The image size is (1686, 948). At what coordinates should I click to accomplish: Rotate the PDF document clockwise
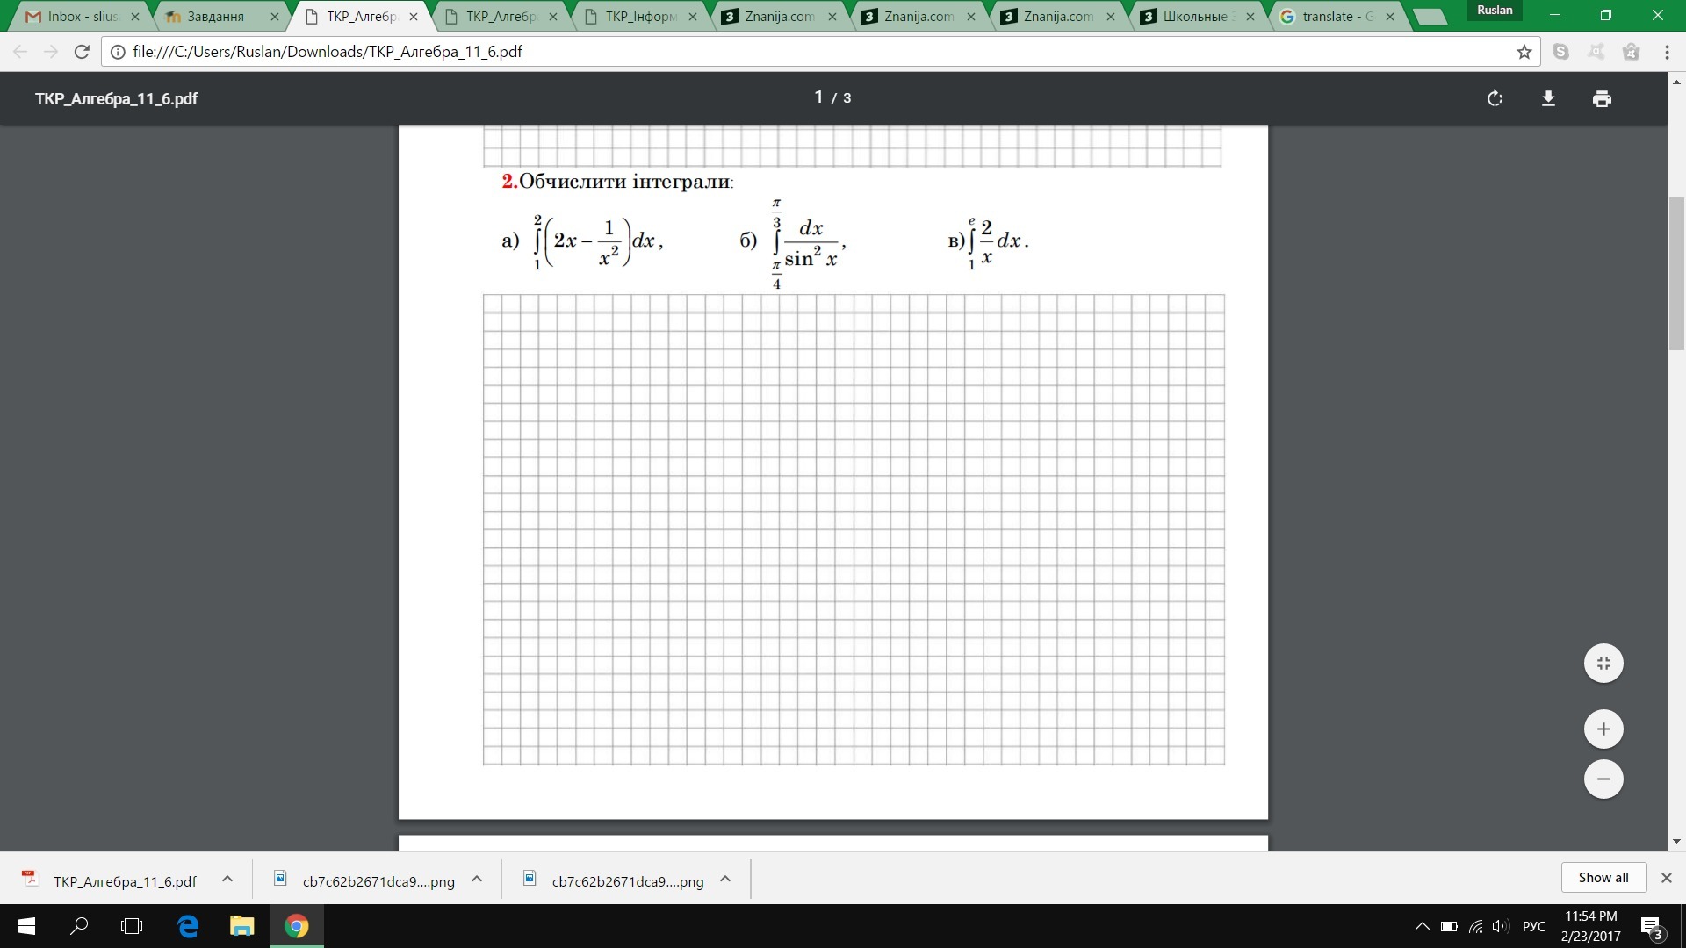1495,98
